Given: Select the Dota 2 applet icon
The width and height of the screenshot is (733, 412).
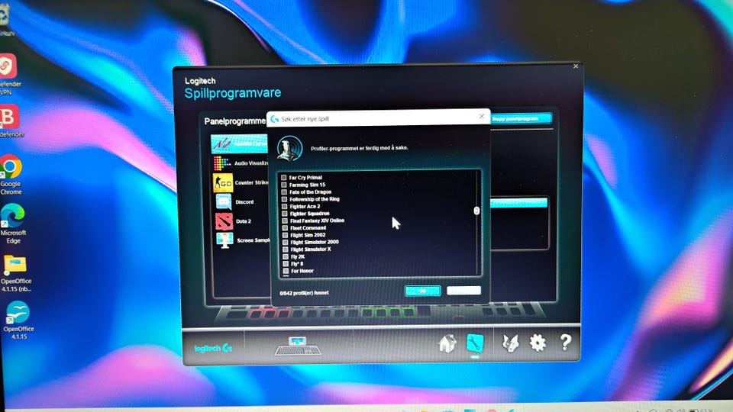Looking at the screenshot, I should point(224,221).
